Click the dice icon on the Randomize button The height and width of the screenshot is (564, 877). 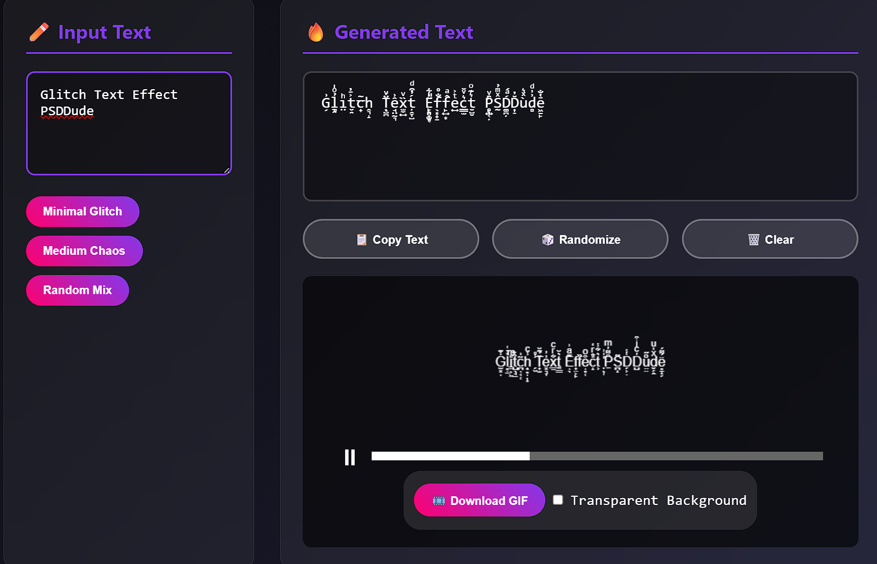pos(548,239)
